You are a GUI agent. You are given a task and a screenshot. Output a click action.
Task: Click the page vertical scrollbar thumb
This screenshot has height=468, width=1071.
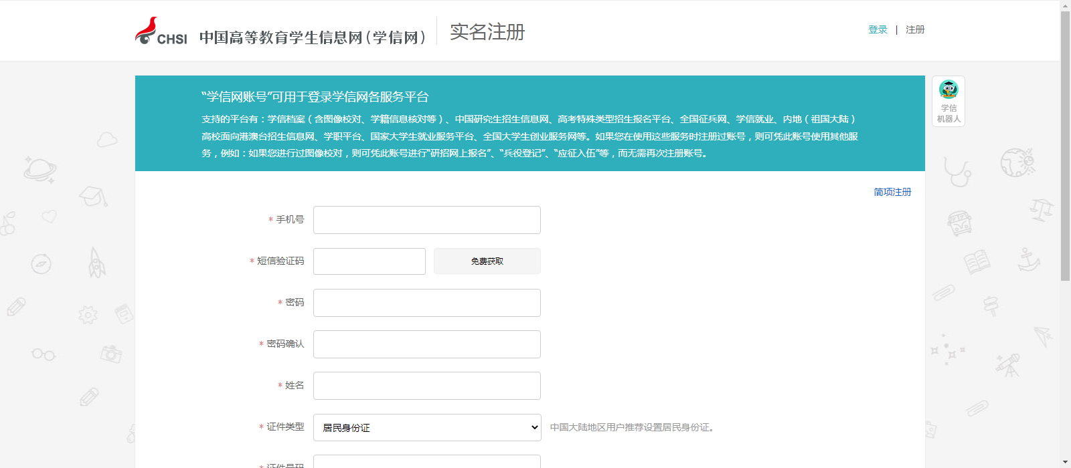tap(1065, 146)
